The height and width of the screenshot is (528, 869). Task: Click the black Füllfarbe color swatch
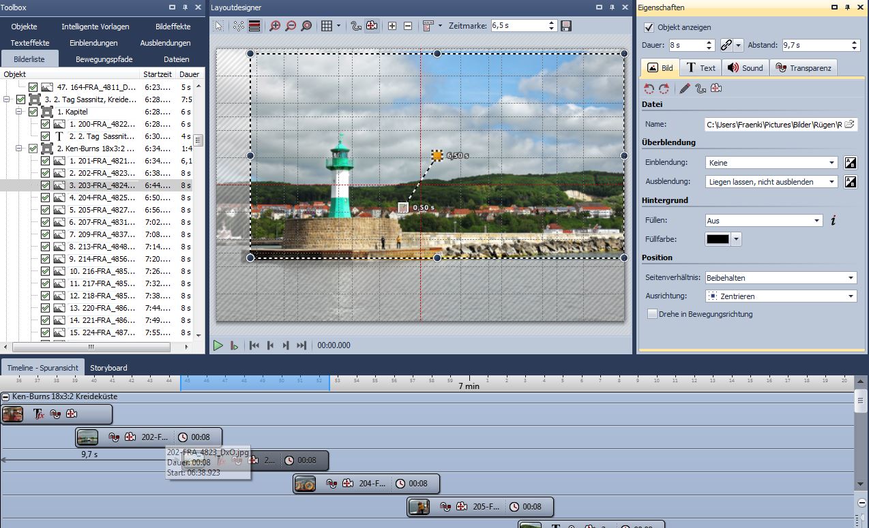pos(718,239)
